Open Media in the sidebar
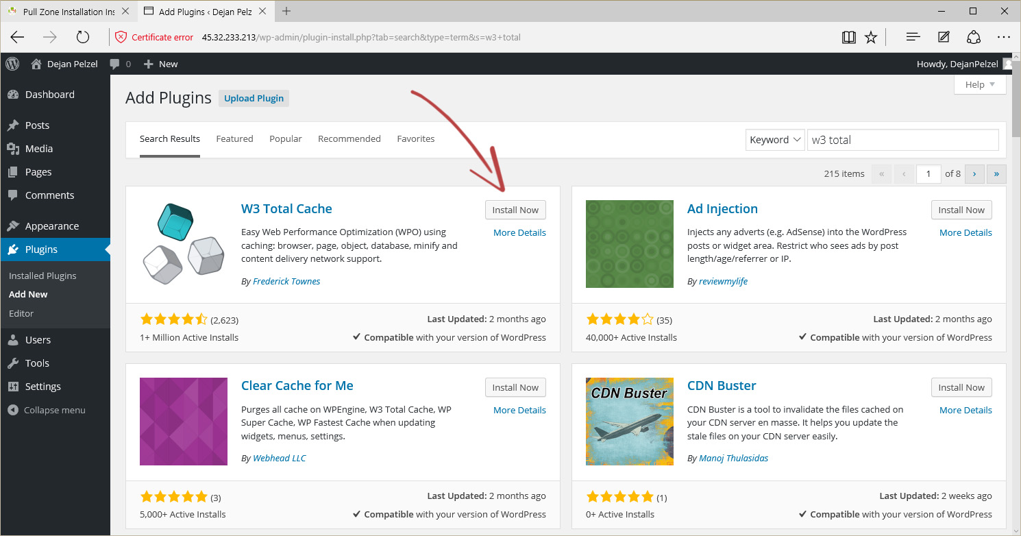Image resolution: width=1021 pixels, height=536 pixels. (x=55, y=149)
